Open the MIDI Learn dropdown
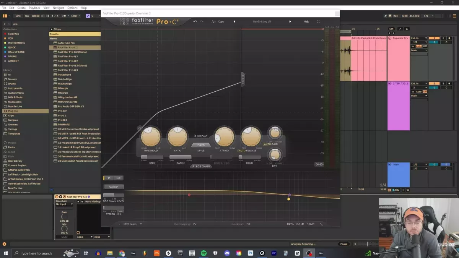 (x=133, y=224)
